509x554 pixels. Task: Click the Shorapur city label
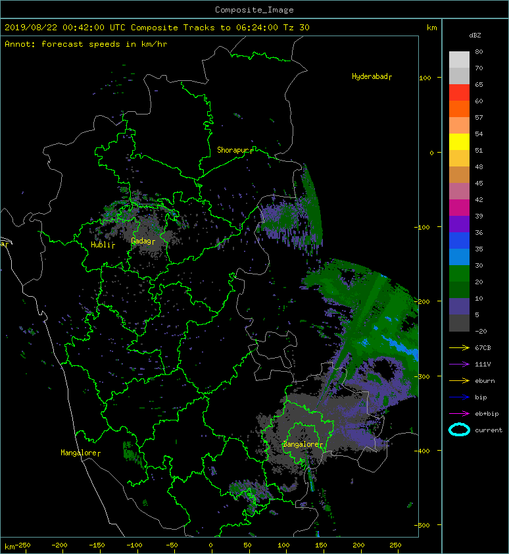pos(235,150)
